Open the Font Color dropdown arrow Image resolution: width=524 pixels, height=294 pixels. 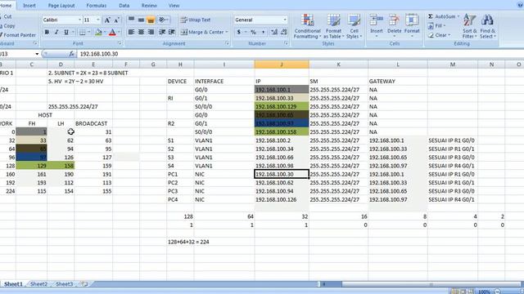click(119, 32)
